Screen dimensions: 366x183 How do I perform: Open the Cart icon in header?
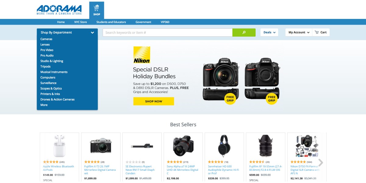(321, 32)
